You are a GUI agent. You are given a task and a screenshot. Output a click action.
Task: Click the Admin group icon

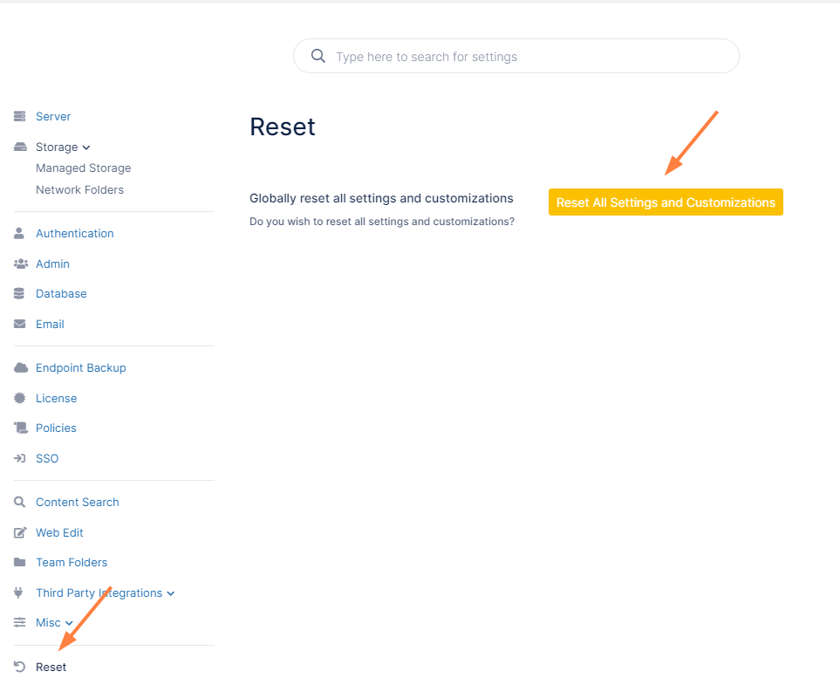[19, 264]
